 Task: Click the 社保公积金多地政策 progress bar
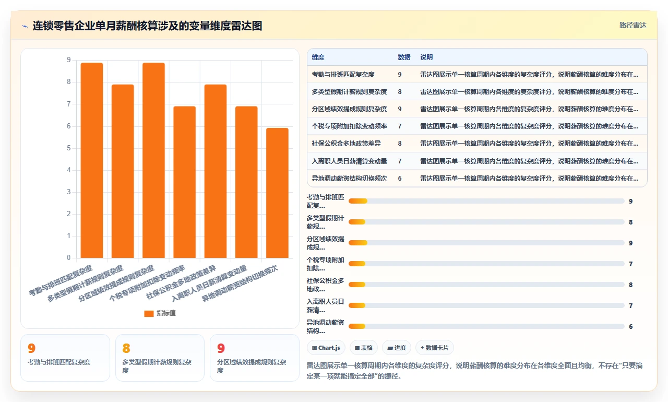coord(486,285)
